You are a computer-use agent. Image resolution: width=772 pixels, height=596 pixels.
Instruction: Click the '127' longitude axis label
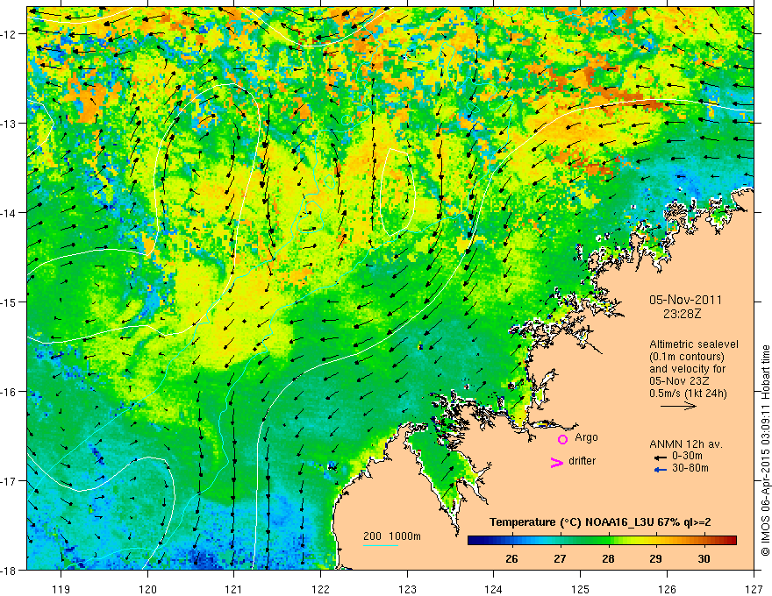point(754,589)
